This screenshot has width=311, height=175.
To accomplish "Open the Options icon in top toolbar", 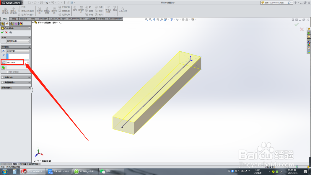I will pos(72,3).
